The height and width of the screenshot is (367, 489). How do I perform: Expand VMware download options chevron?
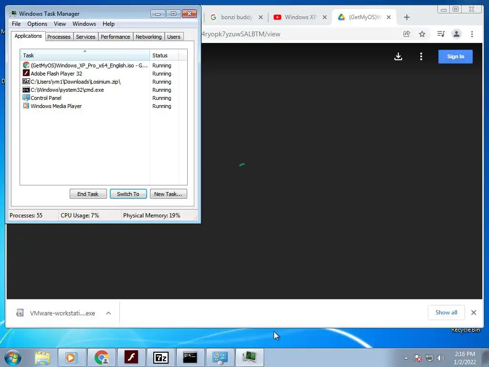(x=108, y=313)
